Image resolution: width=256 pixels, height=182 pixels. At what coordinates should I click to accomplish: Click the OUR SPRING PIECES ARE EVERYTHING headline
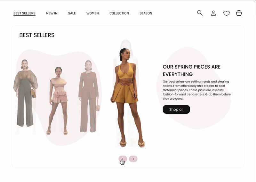(192, 70)
